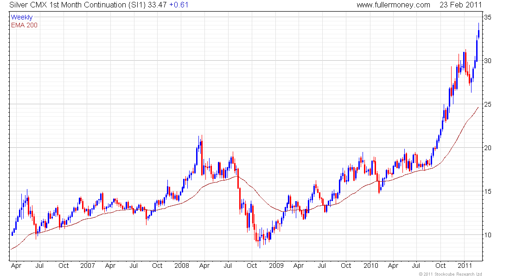510x278 pixels.
Task: Click the 30 price axis label
Action: 488,61
